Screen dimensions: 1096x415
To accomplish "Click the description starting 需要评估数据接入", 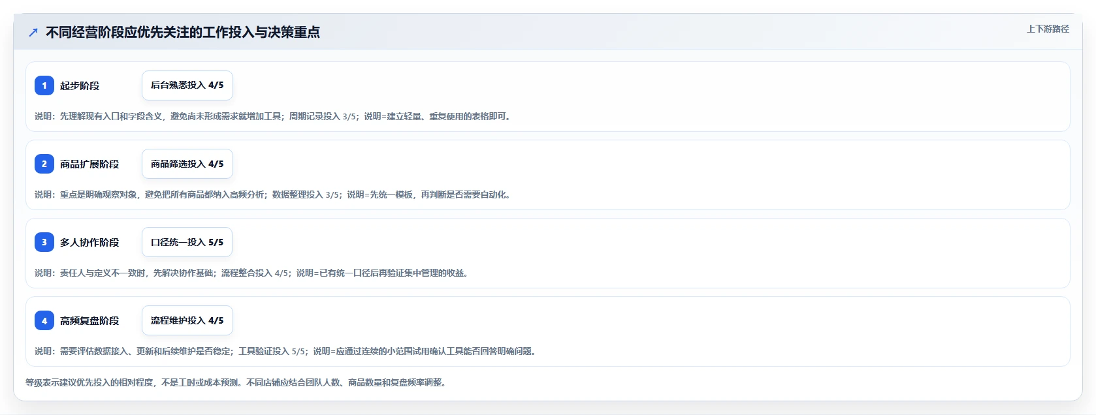I will click(287, 351).
